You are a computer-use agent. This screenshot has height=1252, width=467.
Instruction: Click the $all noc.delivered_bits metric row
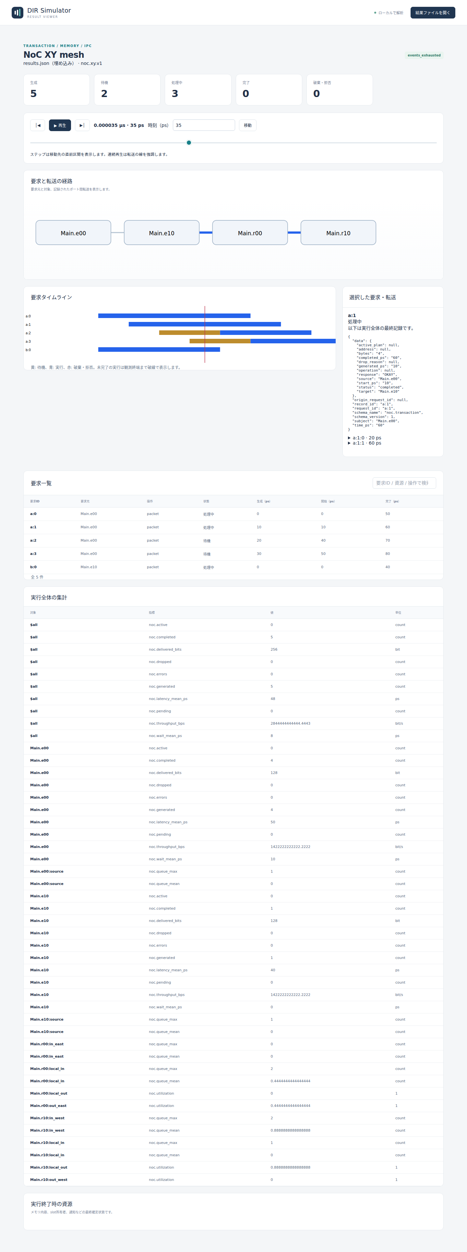point(233,649)
